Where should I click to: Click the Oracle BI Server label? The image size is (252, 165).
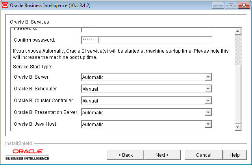pyautogui.click(x=31, y=77)
